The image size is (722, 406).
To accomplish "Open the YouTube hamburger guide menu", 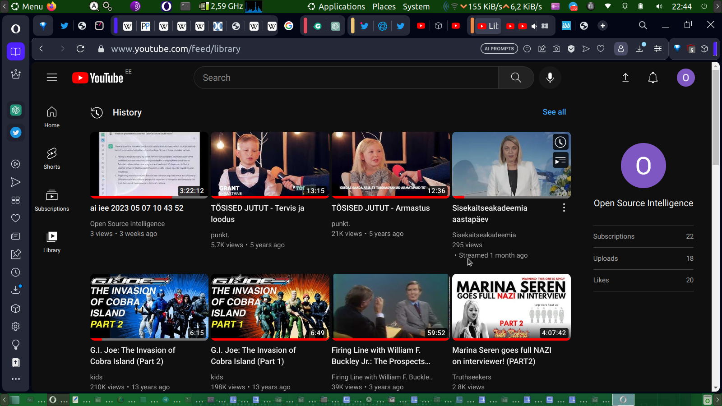I will (x=52, y=78).
